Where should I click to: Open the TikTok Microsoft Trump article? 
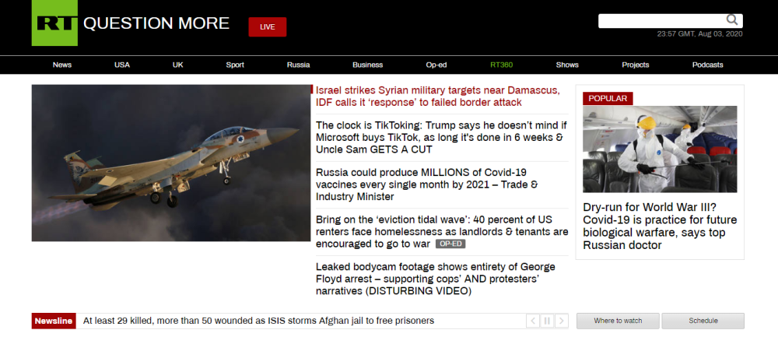point(441,138)
